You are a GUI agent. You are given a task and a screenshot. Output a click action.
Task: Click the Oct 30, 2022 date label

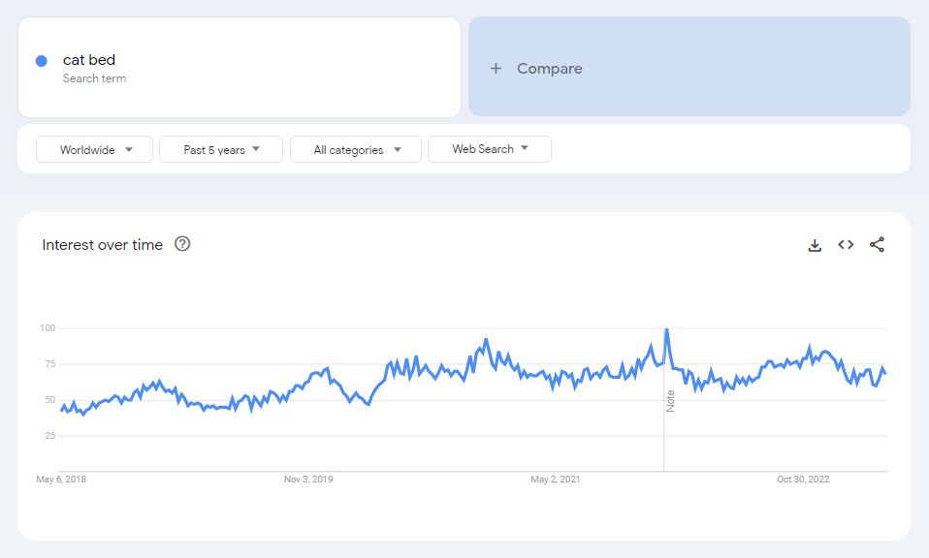click(x=802, y=479)
